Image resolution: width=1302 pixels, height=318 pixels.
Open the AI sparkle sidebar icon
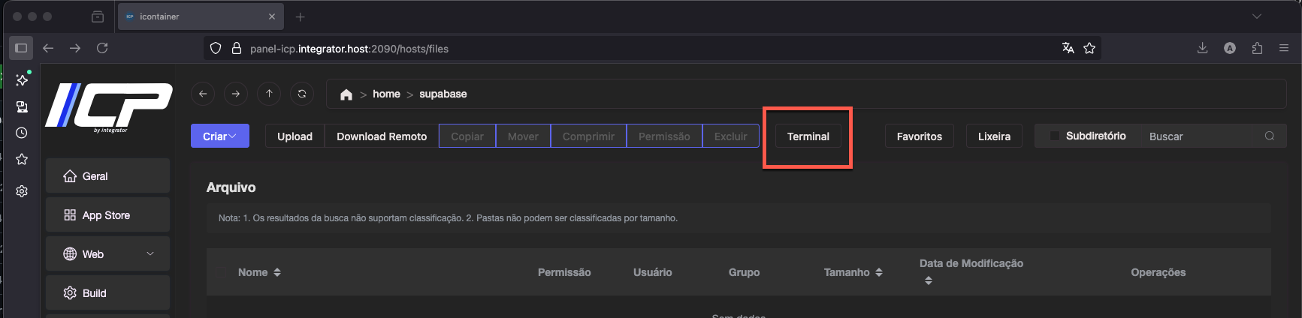point(22,79)
